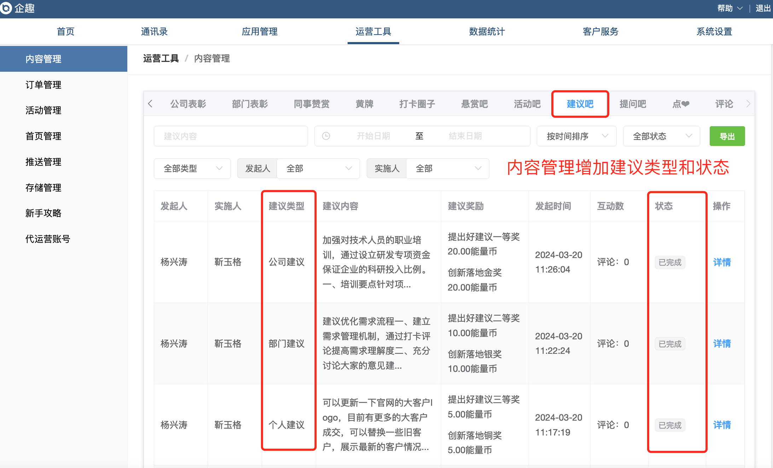
Task: Click 退出 to log out
Action: point(763,8)
